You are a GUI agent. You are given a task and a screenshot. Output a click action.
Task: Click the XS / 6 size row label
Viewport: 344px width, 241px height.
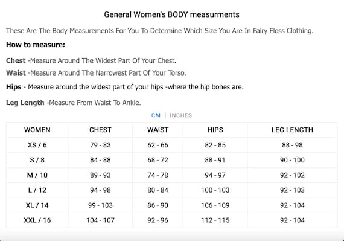tap(37, 145)
